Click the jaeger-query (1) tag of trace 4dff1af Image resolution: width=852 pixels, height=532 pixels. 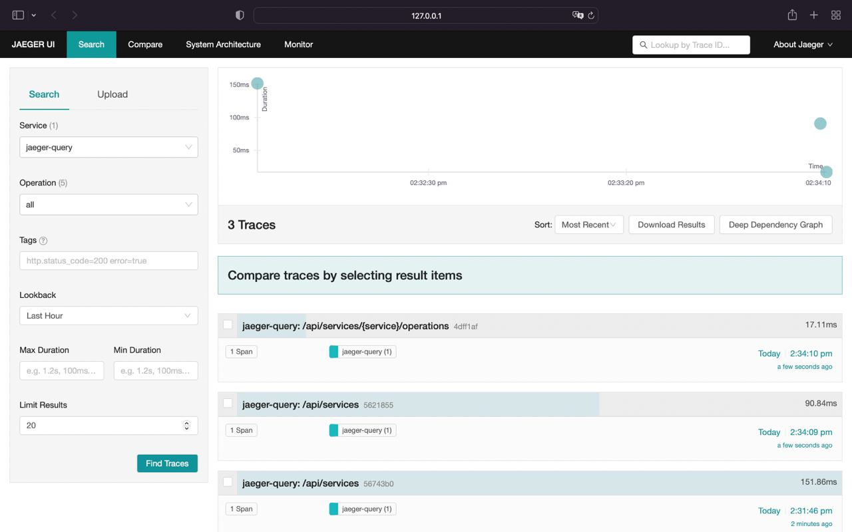[363, 352]
